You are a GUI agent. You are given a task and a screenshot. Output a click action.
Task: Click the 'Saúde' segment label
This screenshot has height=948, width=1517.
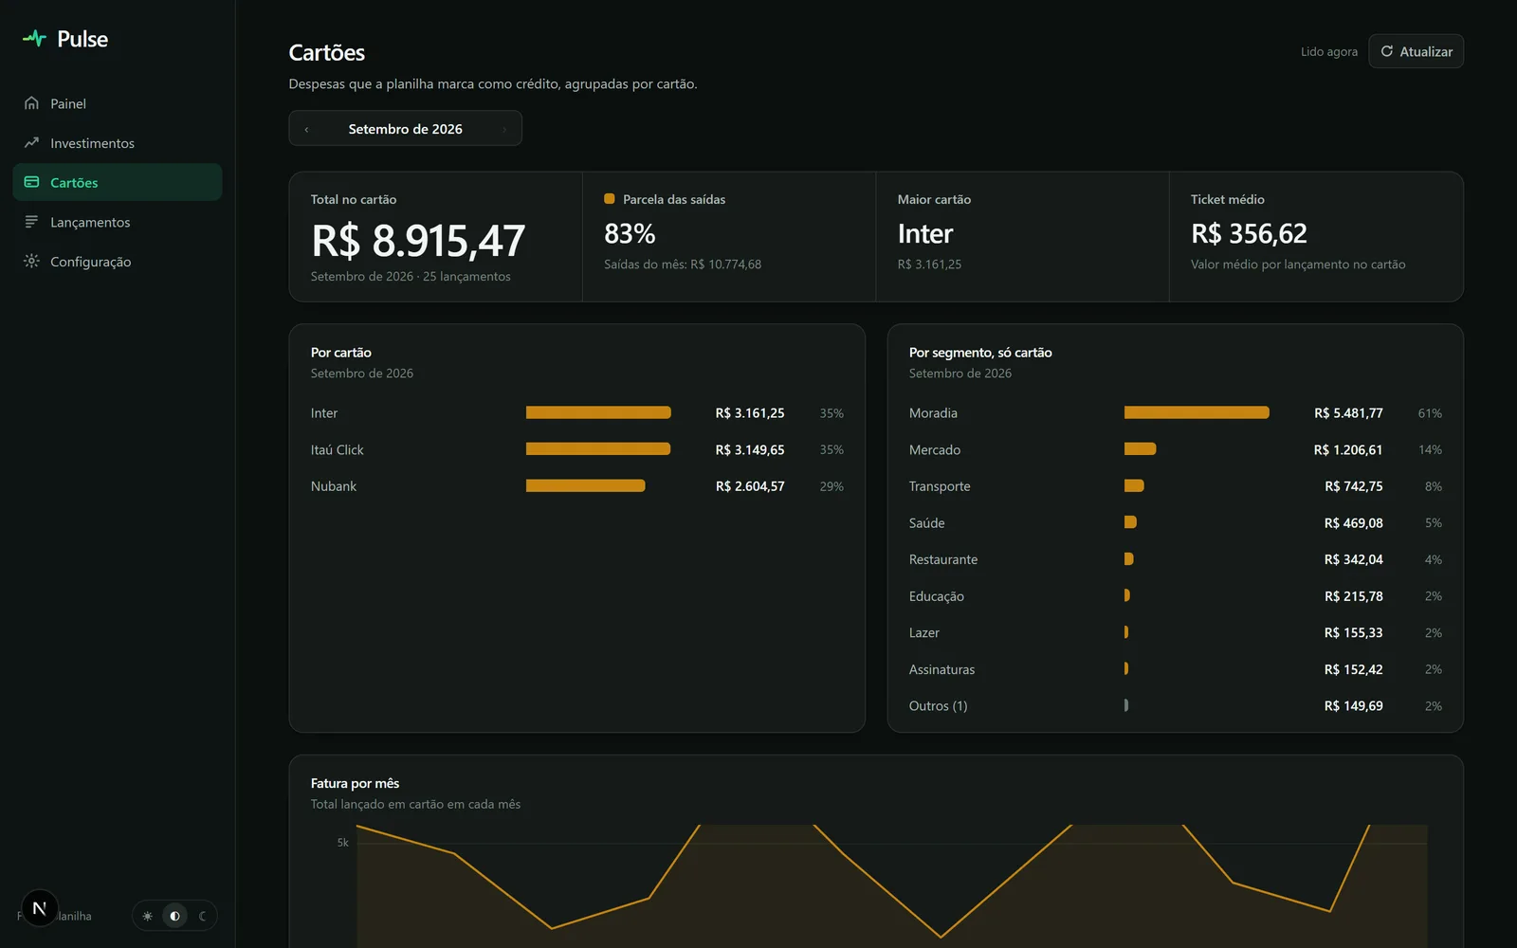point(926,523)
